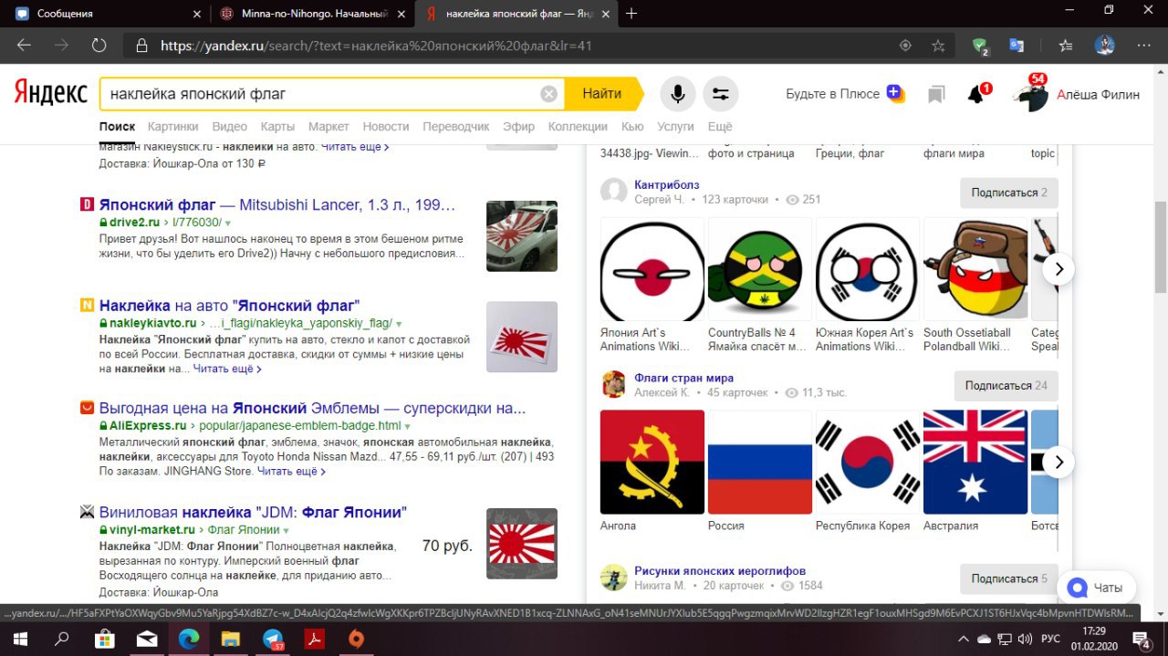Screen dimensions: 1168x656
Task: Open Microsoft Store from taskbar
Action: point(105,639)
